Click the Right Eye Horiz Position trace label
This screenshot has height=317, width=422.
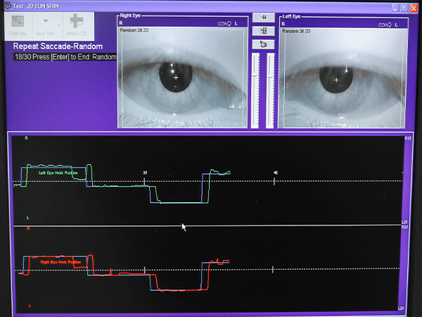60,261
